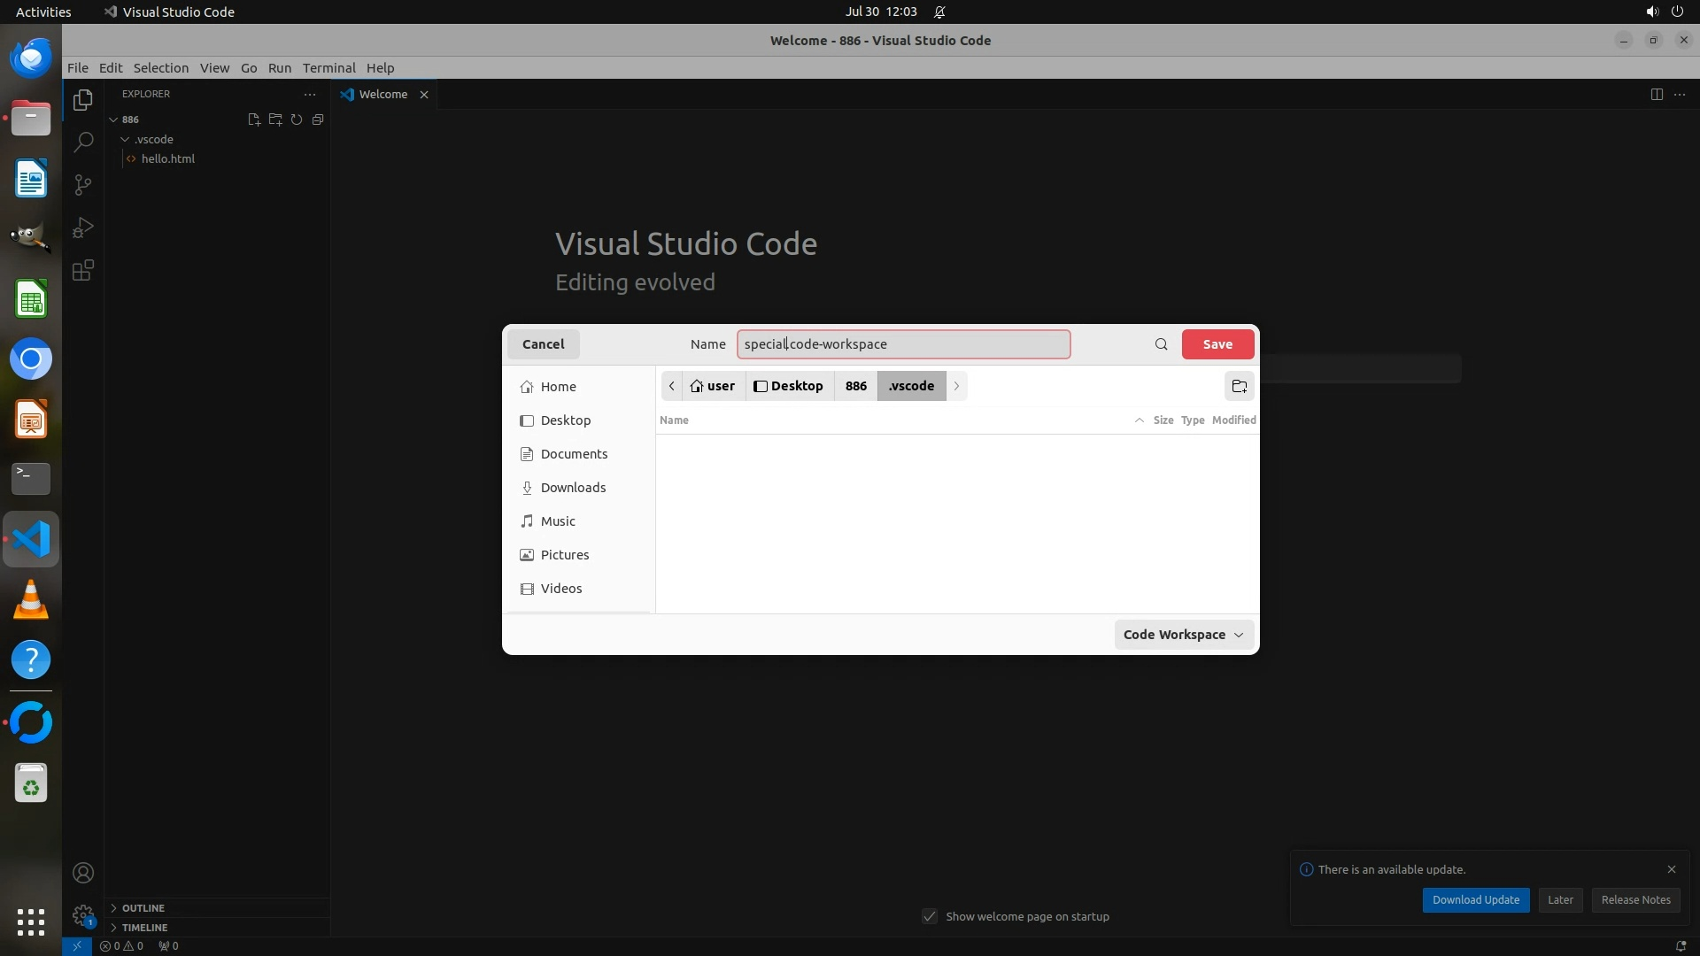Click the New File icon in Explorer
Viewport: 1700px width, 956px height.
254,119
